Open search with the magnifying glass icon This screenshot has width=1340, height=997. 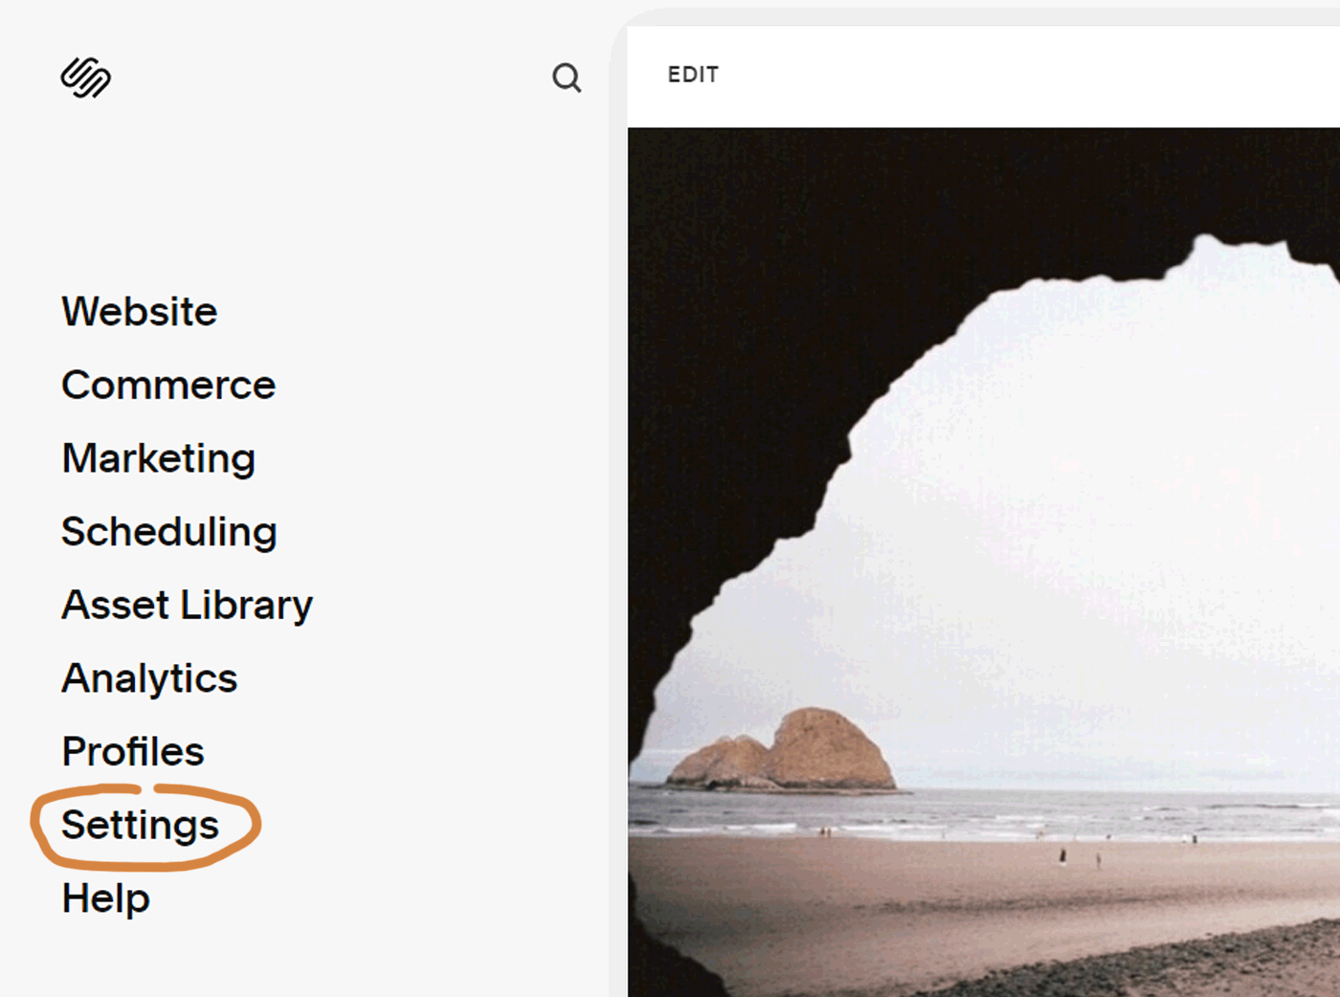pos(567,78)
